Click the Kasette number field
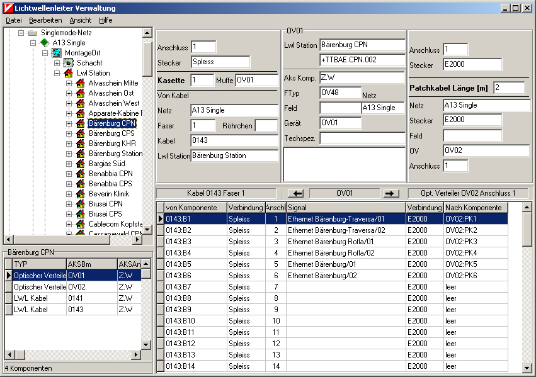This screenshot has height=377, width=536. tap(202, 81)
